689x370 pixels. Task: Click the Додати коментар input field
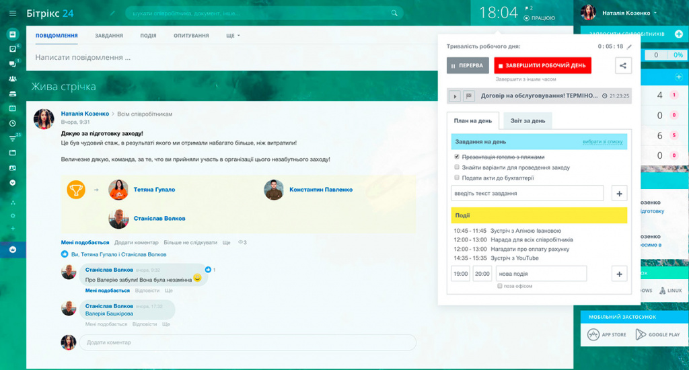(x=248, y=342)
